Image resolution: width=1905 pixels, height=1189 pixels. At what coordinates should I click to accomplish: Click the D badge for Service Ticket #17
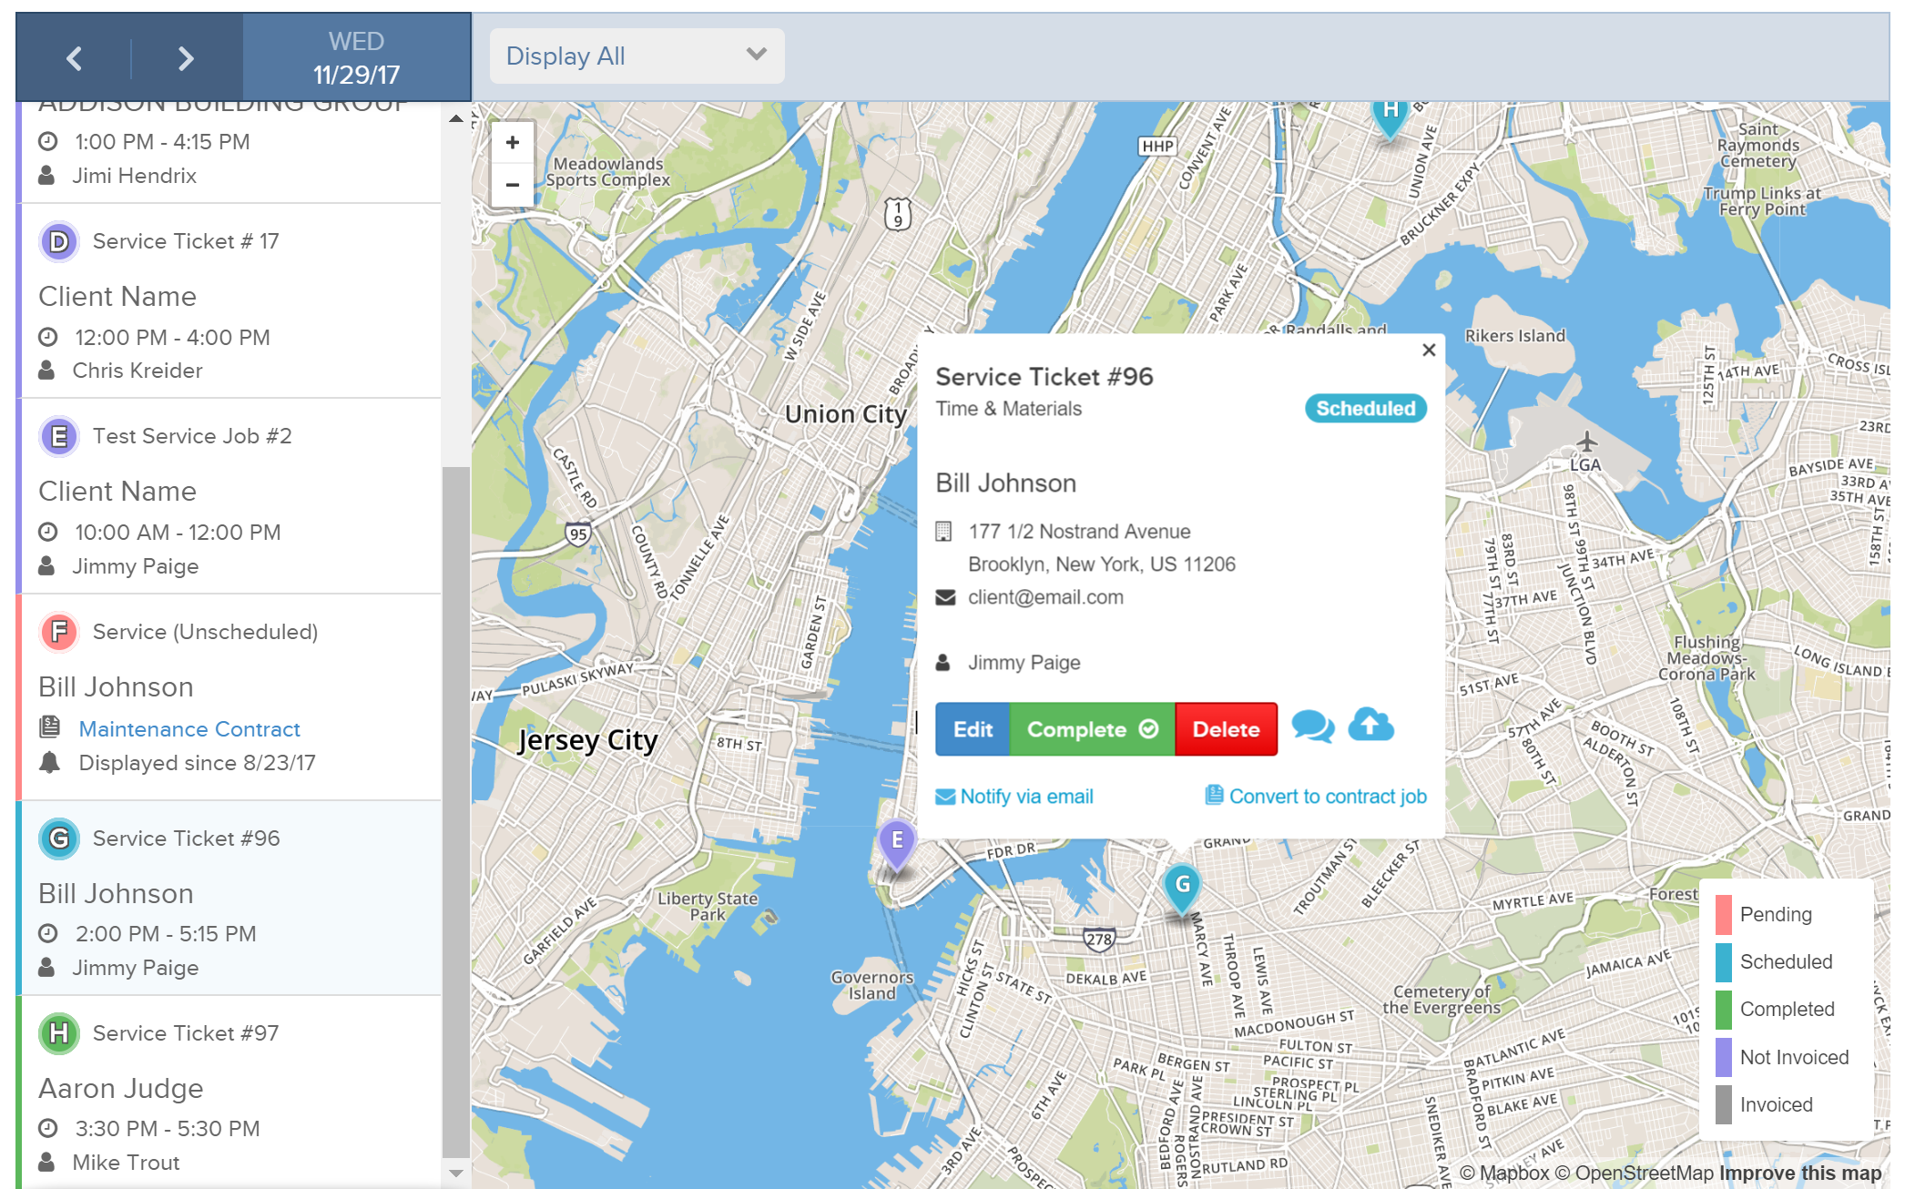(59, 241)
